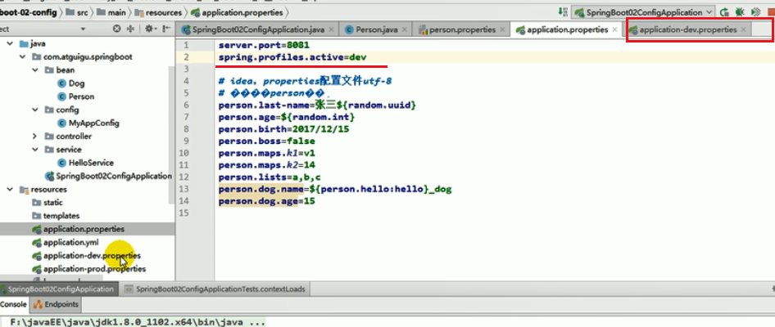Select the Console tab in run panel
The width and height of the screenshot is (775, 327).
pyautogui.click(x=14, y=304)
